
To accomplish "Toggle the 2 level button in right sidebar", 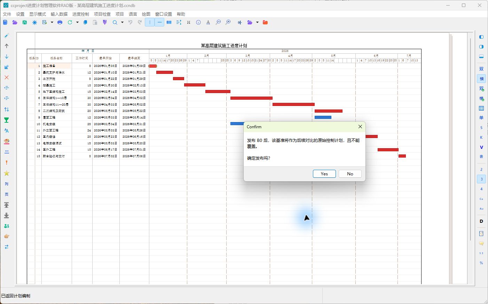I will (481, 169).
